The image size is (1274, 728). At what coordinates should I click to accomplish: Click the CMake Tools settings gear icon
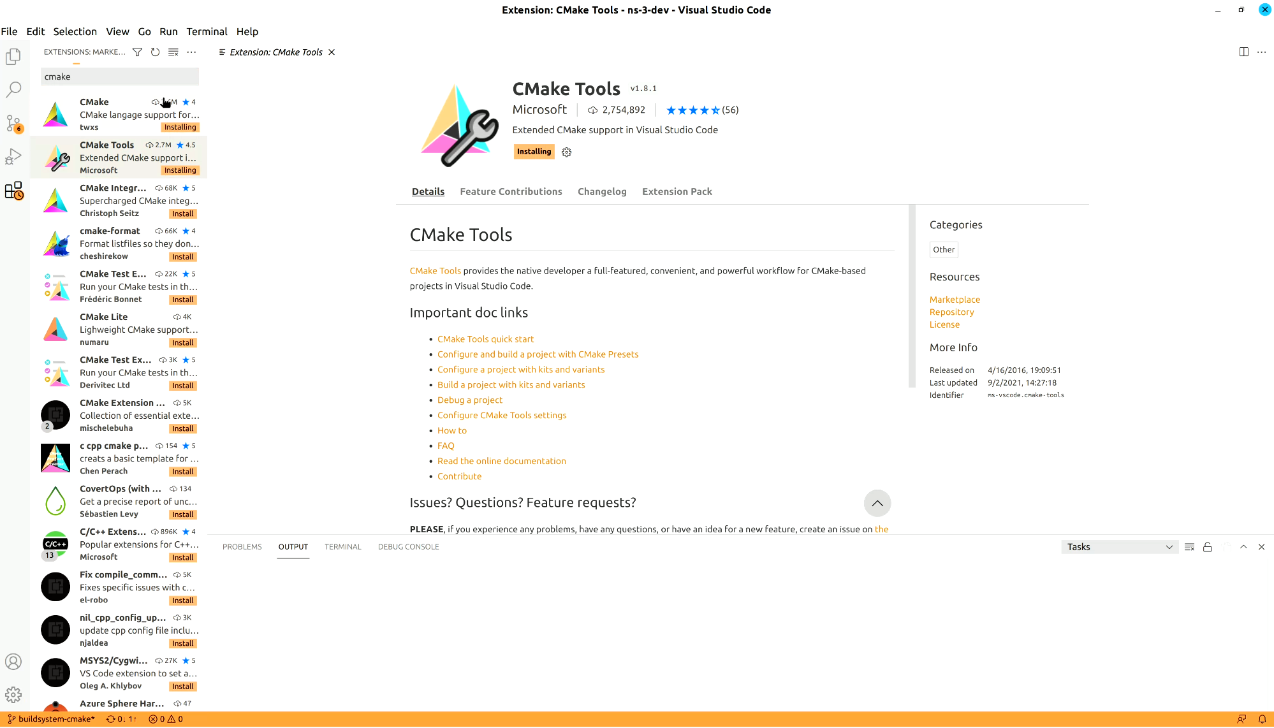pyautogui.click(x=566, y=152)
